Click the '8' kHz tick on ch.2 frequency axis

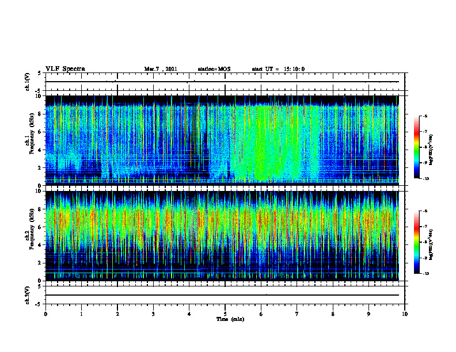coord(41,209)
